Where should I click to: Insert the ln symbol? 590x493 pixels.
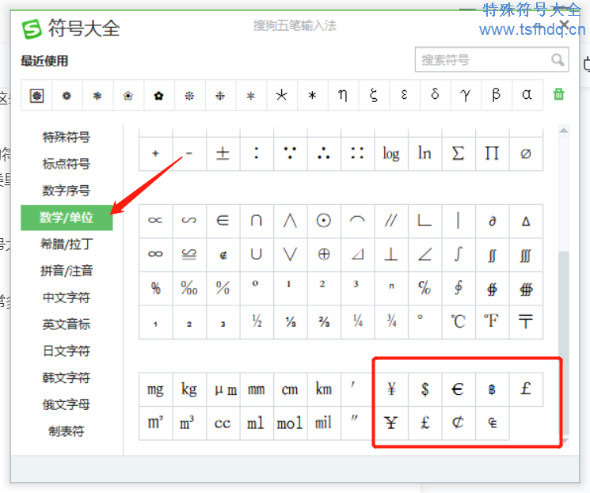(x=424, y=154)
